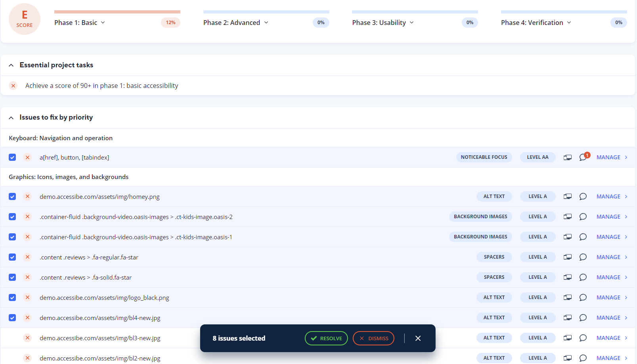Screen dimensions: 637x364
Task: Click screenshot icon for homey.png row
Action: click(568, 196)
